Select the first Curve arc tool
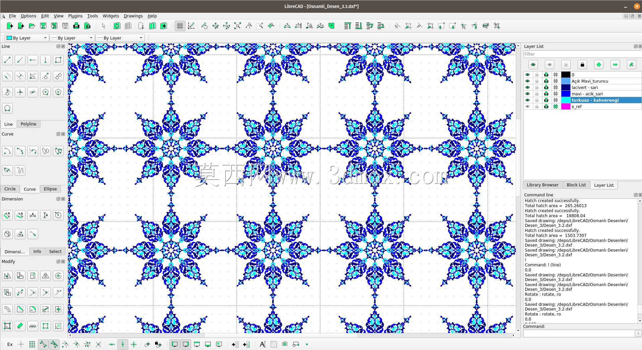Image resolution: width=642 pixels, height=350 pixels. click(7, 151)
